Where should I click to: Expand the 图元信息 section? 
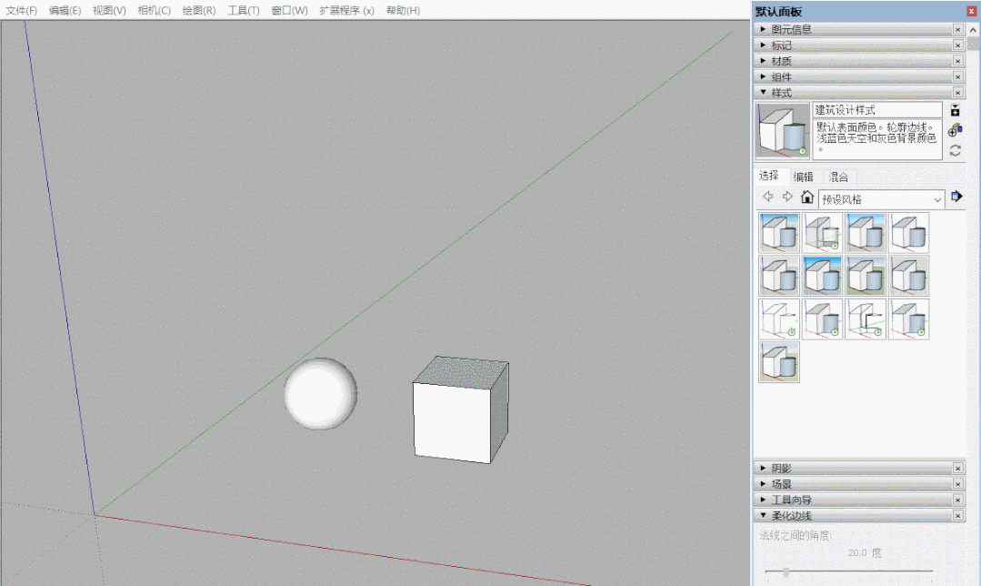point(763,29)
